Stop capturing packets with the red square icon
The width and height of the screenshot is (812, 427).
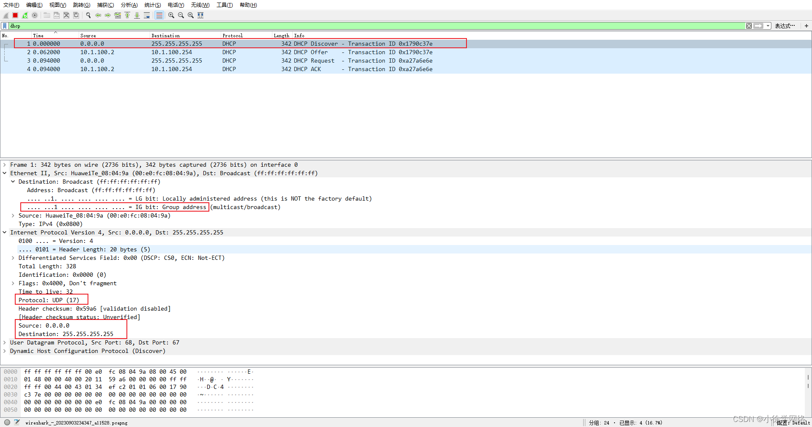(x=15, y=15)
